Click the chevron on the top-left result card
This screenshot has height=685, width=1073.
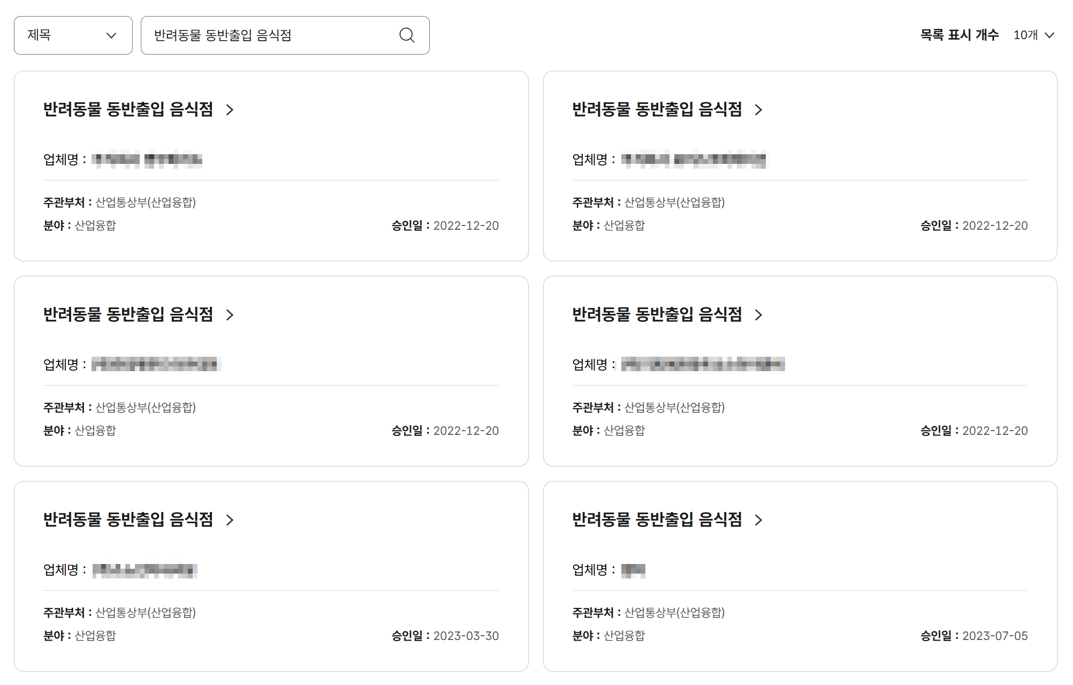(231, 110)
